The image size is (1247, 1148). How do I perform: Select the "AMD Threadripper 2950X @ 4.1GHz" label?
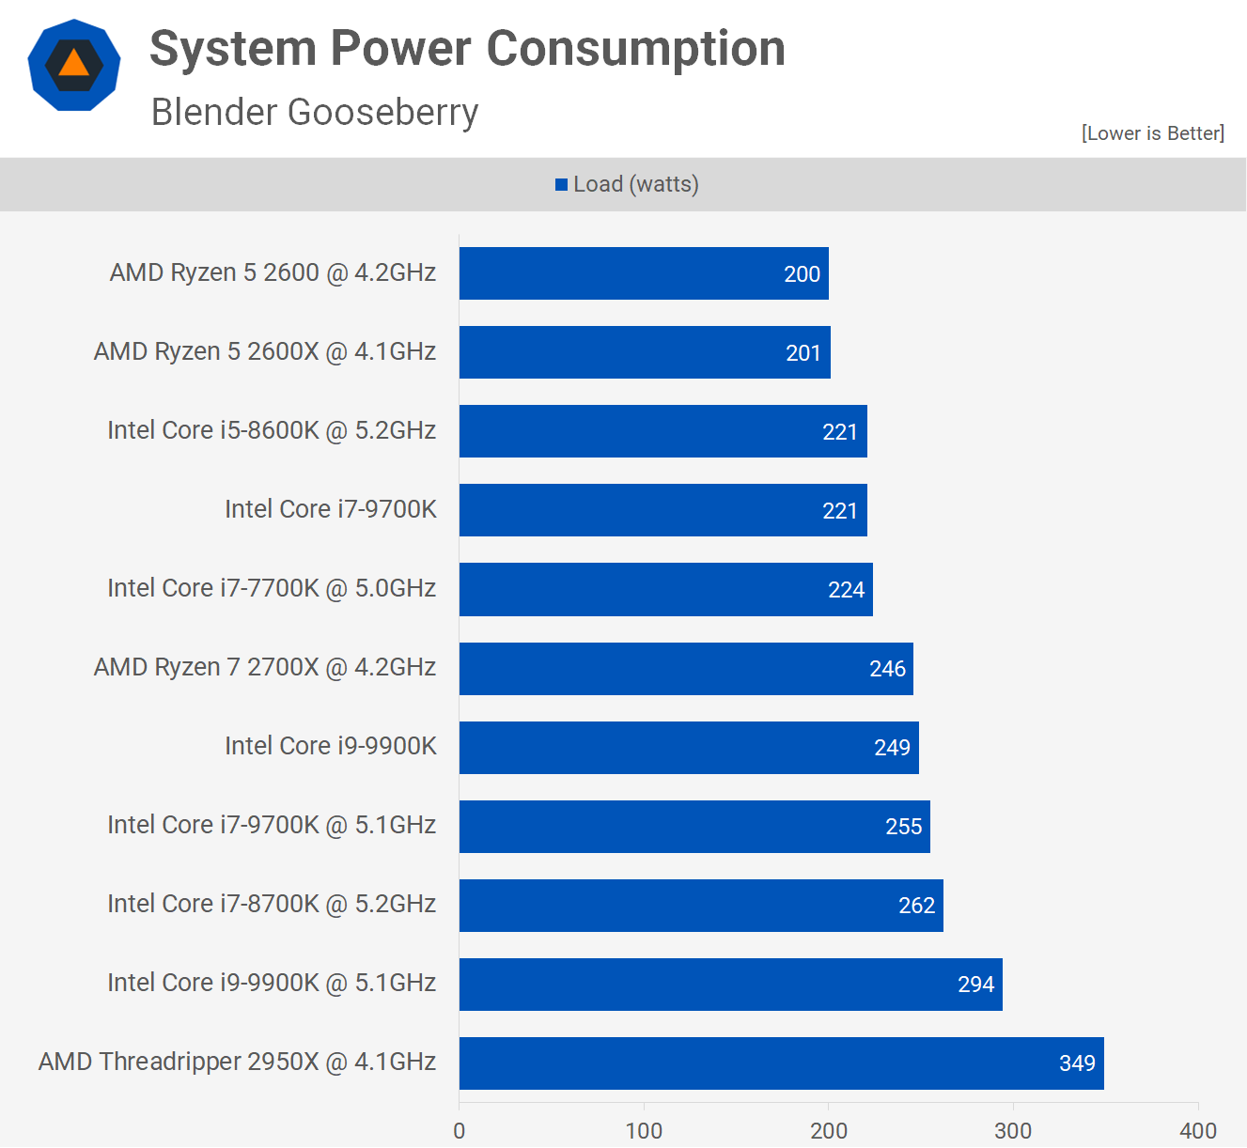coord(237,1062)
